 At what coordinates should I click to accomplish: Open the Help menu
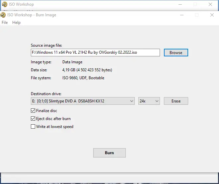click(16, 23)
